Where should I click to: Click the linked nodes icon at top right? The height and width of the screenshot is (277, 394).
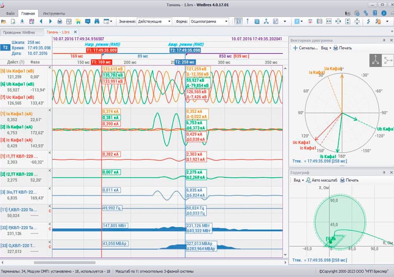tap(366, 13)
